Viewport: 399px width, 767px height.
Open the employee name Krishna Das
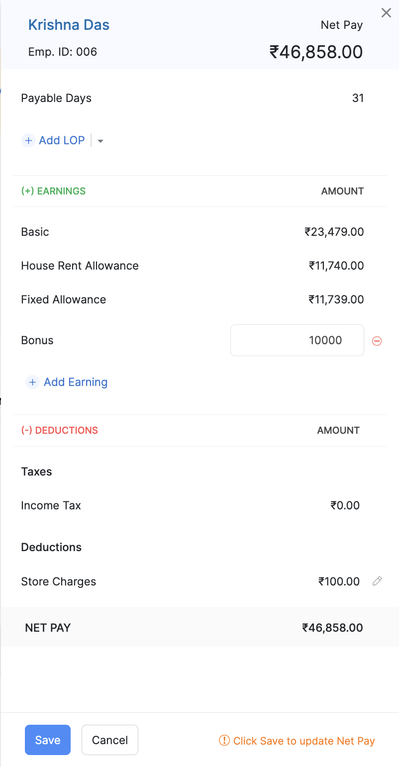click(69, 25)
